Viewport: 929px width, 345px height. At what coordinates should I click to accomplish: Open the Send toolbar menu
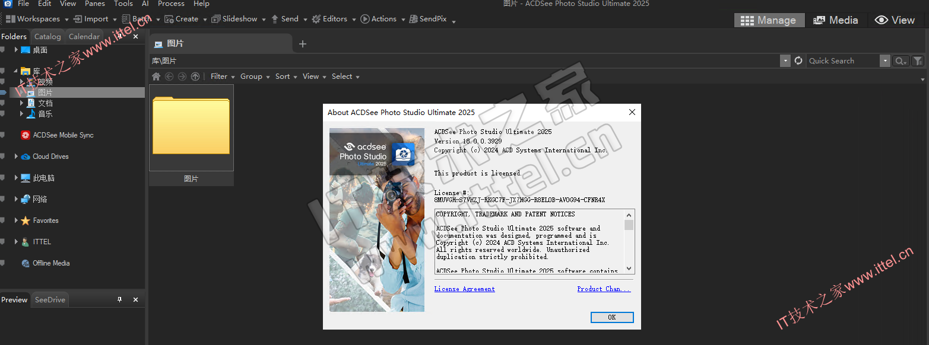289,19
